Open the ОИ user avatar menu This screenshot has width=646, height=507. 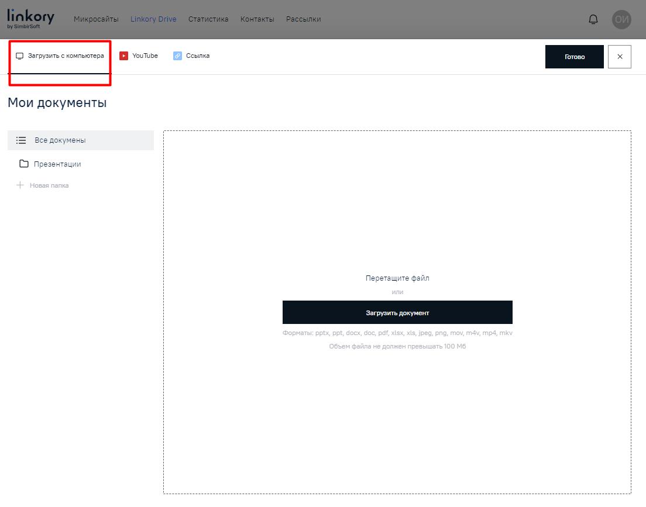pos(621,19)
